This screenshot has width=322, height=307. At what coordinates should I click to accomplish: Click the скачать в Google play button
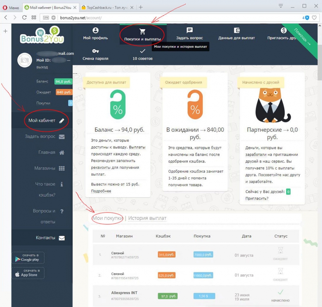click(x=28, y=258)
